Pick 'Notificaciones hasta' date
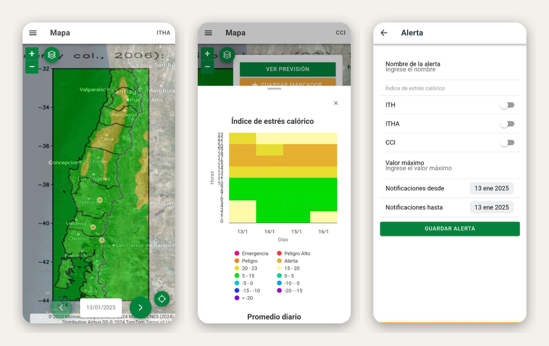 pos(492,208)
